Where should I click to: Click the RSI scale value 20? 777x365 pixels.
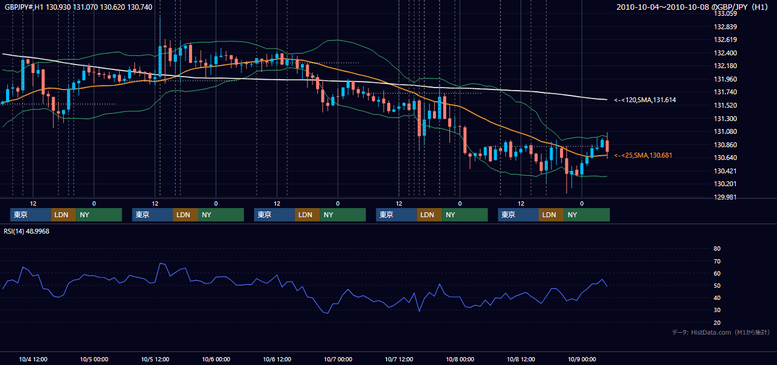point(717,322)
